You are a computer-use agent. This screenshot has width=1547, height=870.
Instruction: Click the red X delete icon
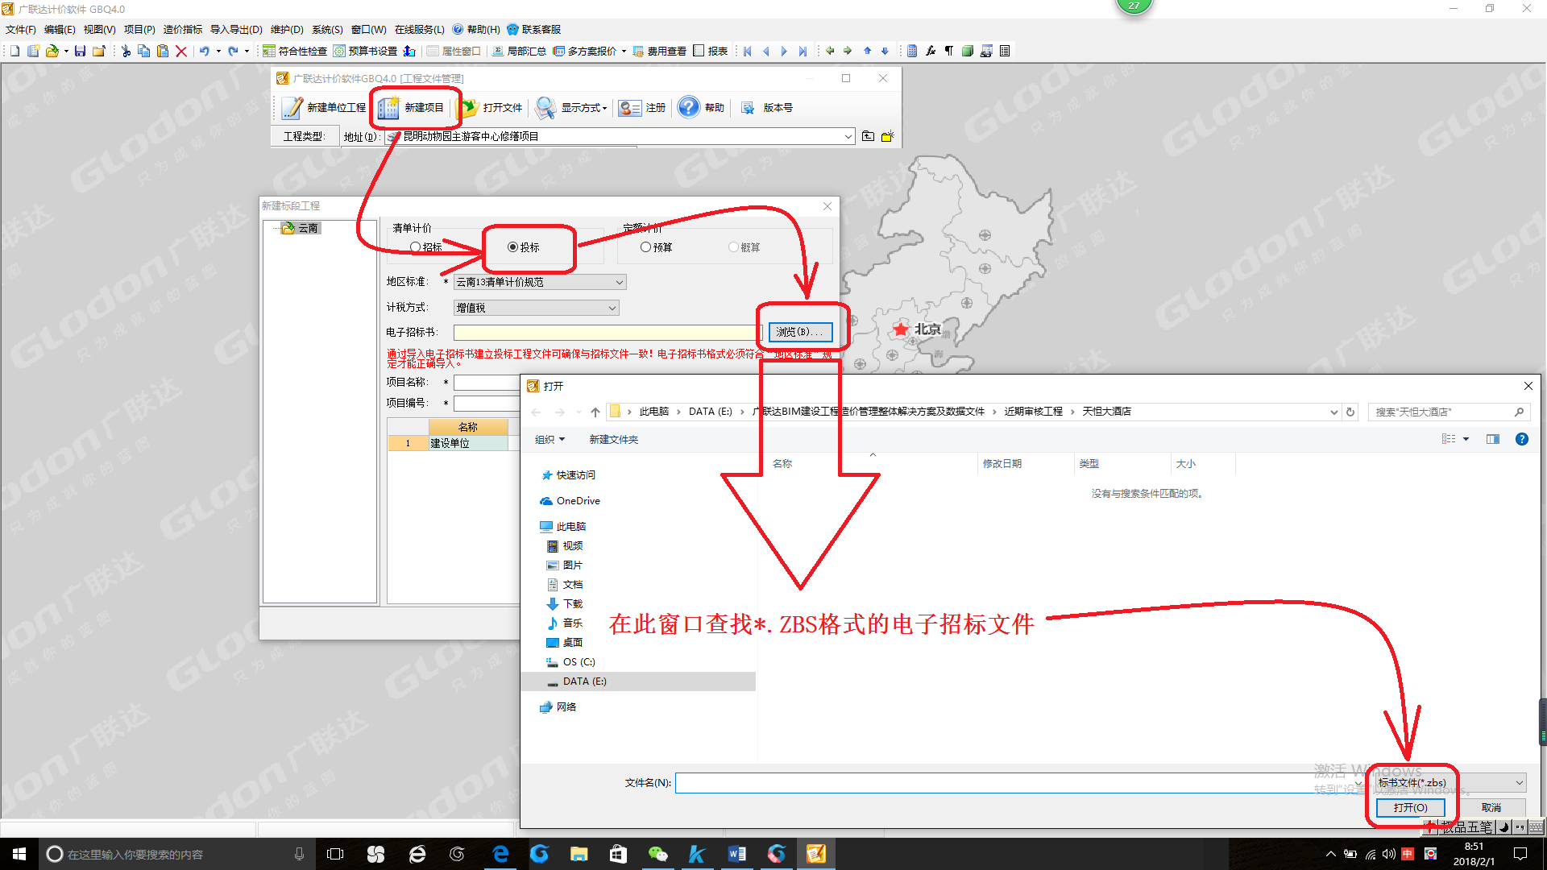(x=181, y=51)
